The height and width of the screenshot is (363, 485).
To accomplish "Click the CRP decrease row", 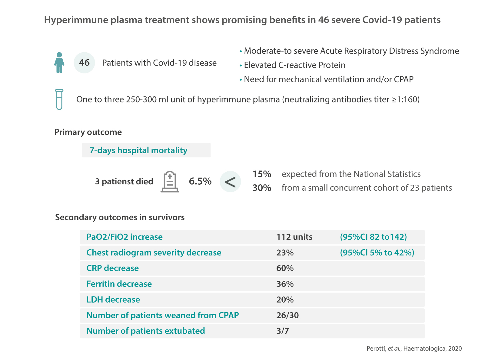I will (x=113, y=268).
